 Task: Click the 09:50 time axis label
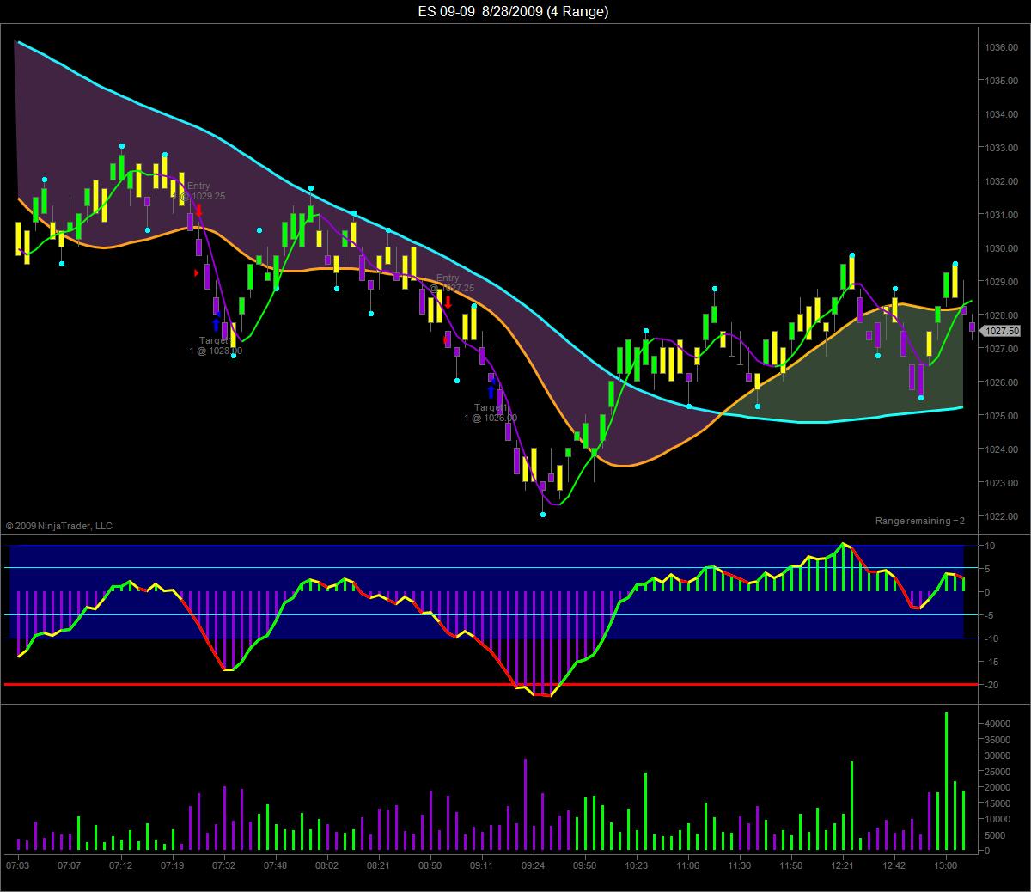pyautogui.click(x=585, y=865)
